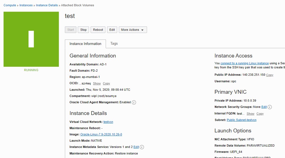Open the testvcn Virtual Cloud Network
This screenshot has width=285, height=158.
[108, 122]
